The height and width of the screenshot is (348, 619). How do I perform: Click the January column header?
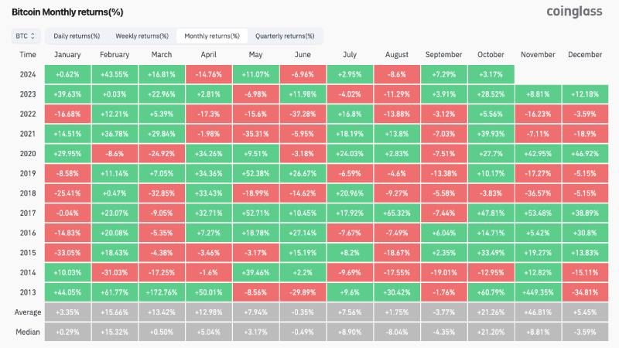[x=67, y=54]
